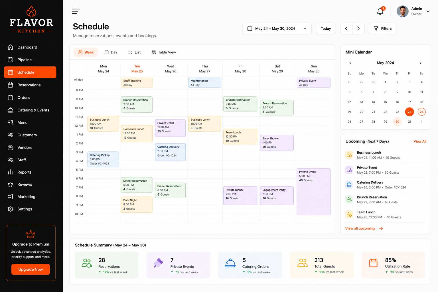Viewport: 438px width, 292px height.
Task: Show next month in Mini Calendar
Action: 420,63
